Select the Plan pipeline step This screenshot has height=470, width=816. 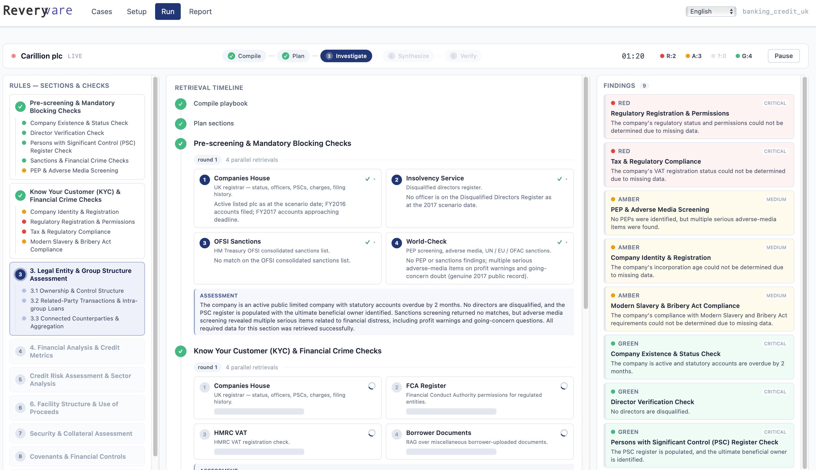click(293, 56)
